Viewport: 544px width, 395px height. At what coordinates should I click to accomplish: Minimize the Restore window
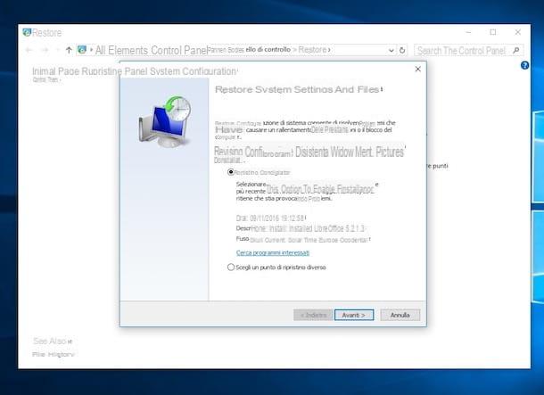click(x=468, y=32)
